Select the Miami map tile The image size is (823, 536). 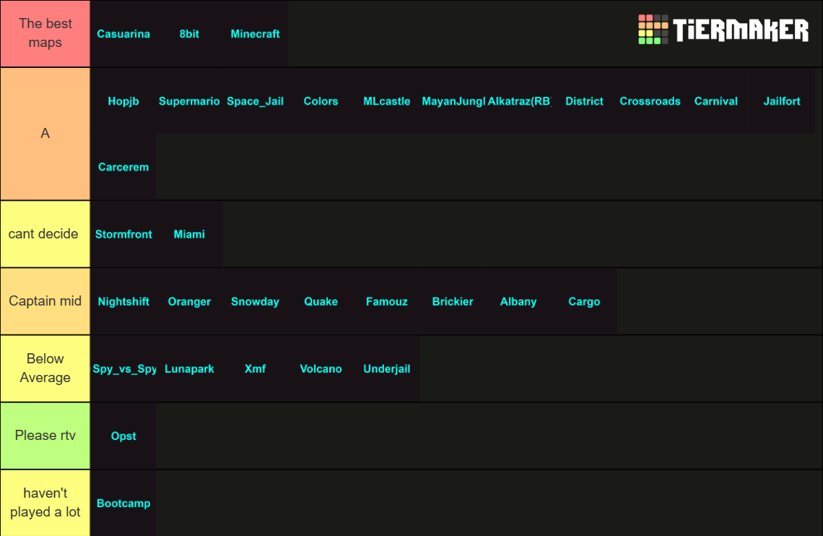point(189,234)
